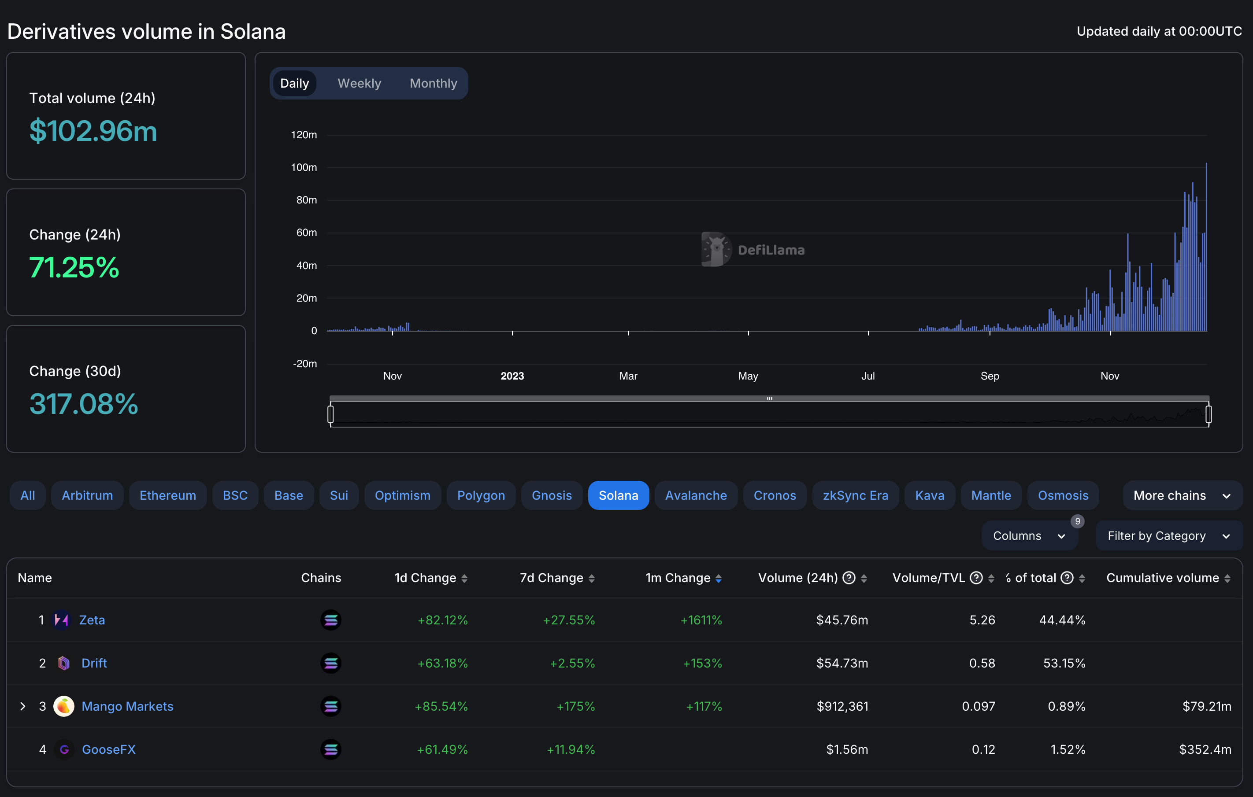
Task: Click Solana chain icon in Zeta row
Action: [x=330, y=620]
